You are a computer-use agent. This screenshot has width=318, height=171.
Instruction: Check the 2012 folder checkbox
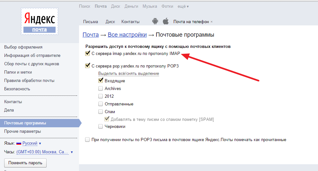[x=101, y=96]
